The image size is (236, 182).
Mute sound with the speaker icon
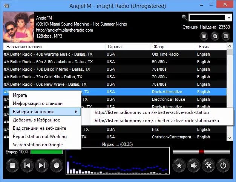(194, 165)
